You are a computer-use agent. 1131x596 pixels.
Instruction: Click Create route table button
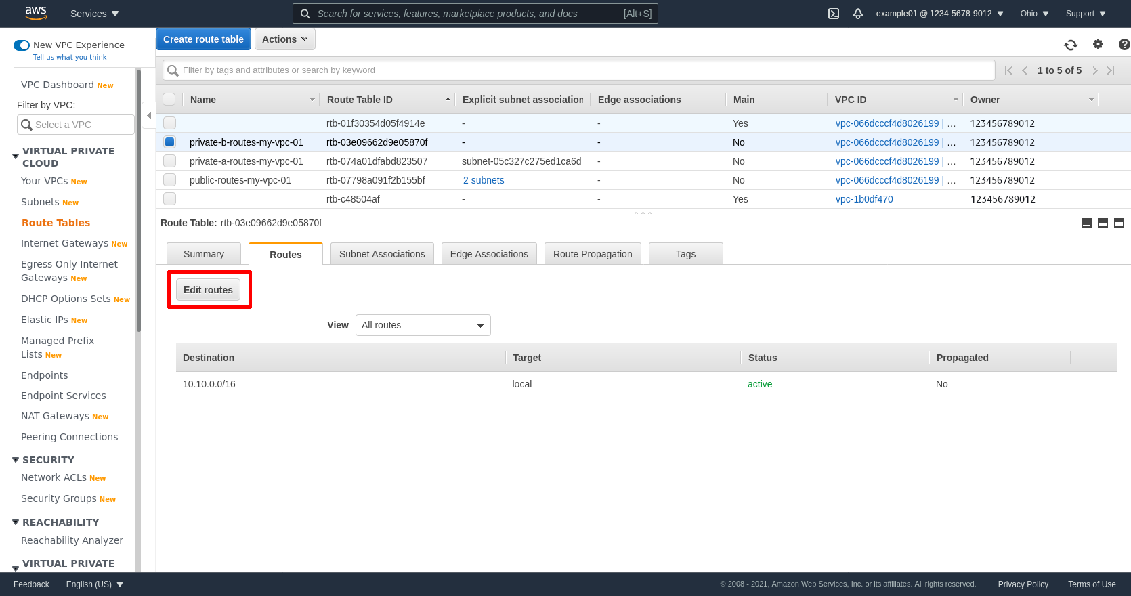pyautogui.click(x=203, y=39)
